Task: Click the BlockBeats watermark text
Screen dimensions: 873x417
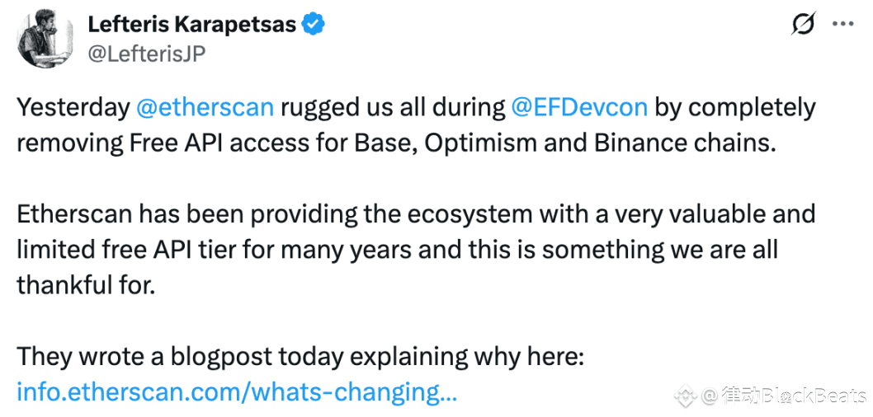Action: point(795,396)
